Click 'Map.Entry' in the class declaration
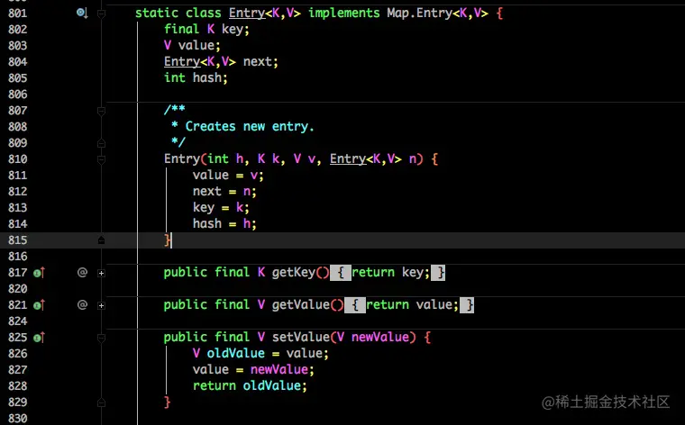Image resolution: width=685 pixels, height=425 pixels. [419, 14]
